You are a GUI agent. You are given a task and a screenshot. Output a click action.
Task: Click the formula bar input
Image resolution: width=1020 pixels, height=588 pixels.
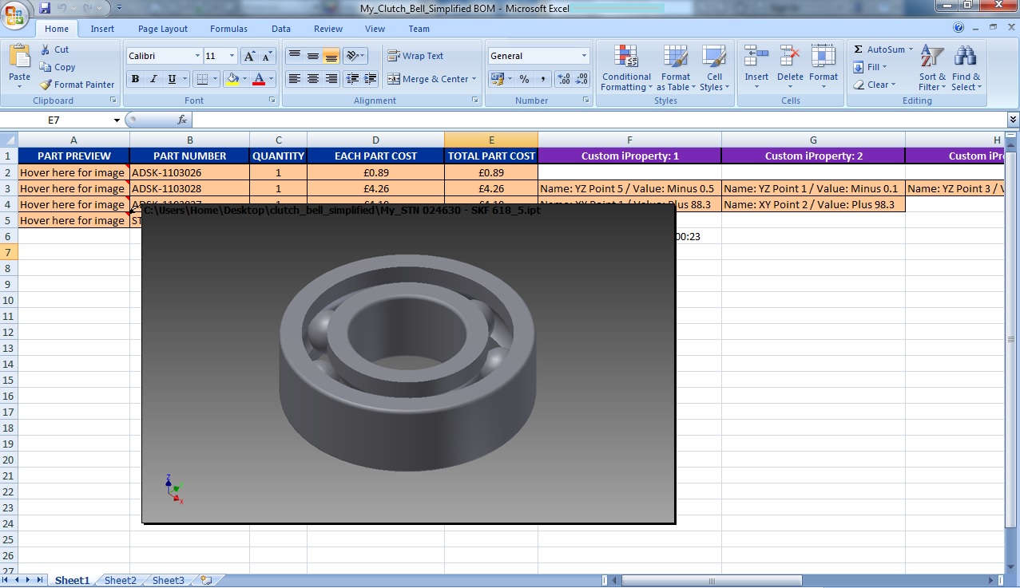599,120
